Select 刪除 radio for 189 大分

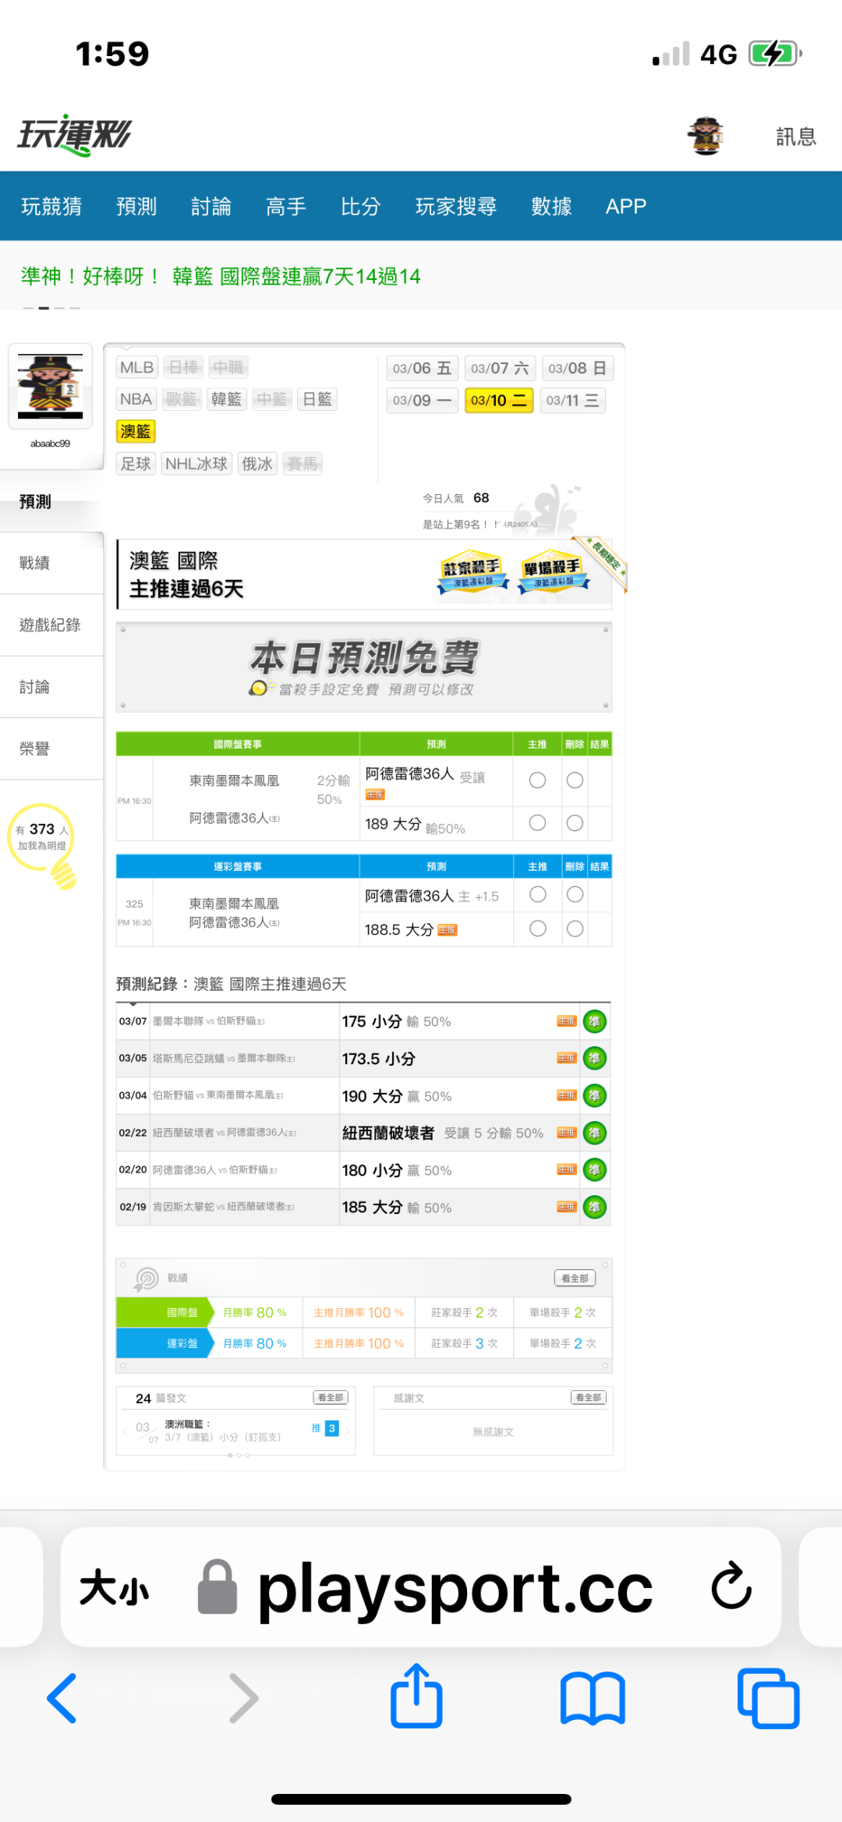(x=575, y=823)
